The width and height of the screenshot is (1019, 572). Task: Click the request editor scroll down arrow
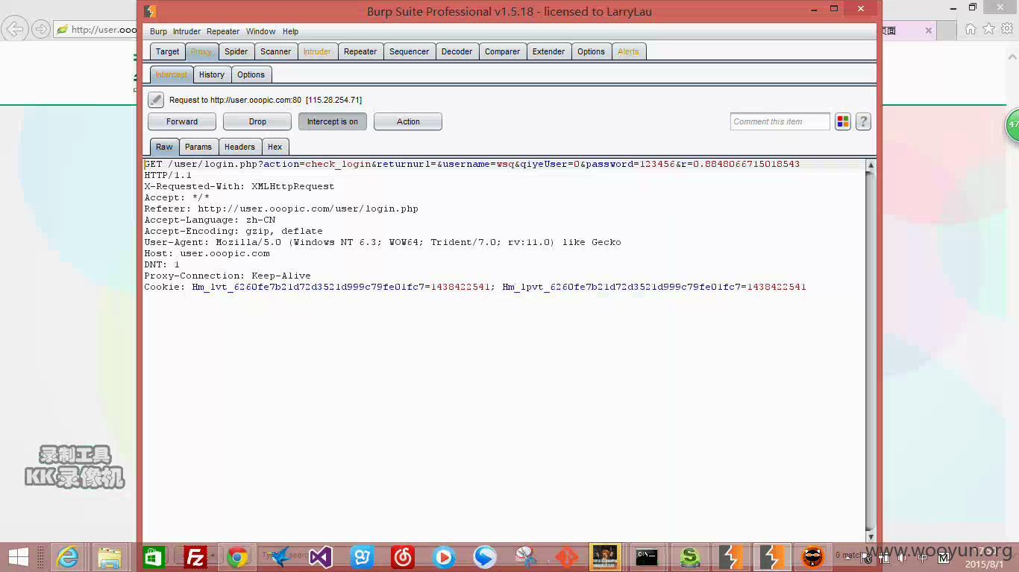pyautogui.click(x=870, y=536)
